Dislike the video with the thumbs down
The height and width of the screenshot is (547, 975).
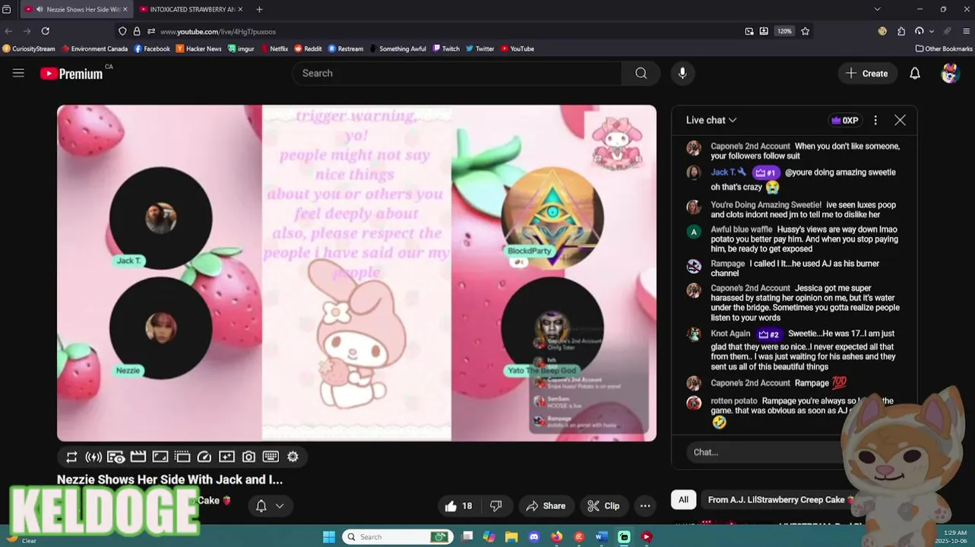pos(496,506)
